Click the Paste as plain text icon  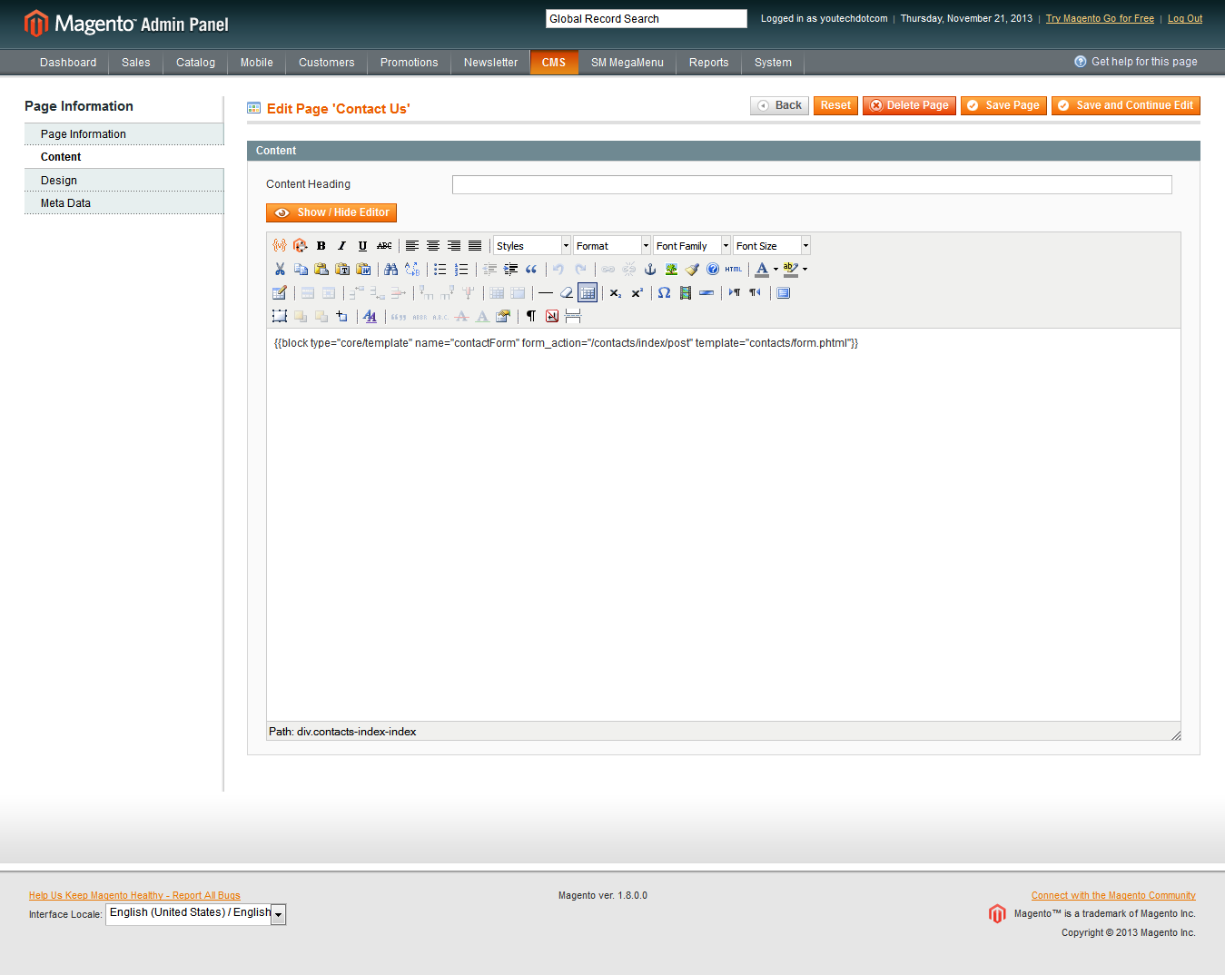point(342,269)
